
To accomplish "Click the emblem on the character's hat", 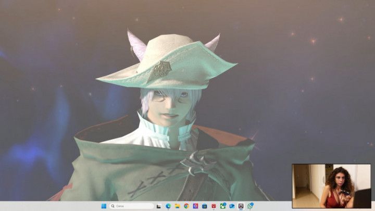I will (x=159, y=70).
